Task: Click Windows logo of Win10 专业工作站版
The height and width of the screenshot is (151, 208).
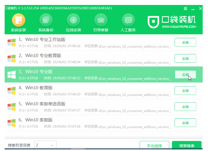Action: tap(11, 42)
